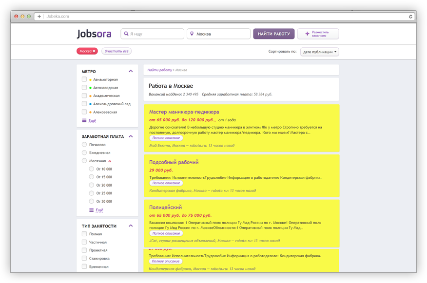Open the sort by дате публикации dropdown

319,52
